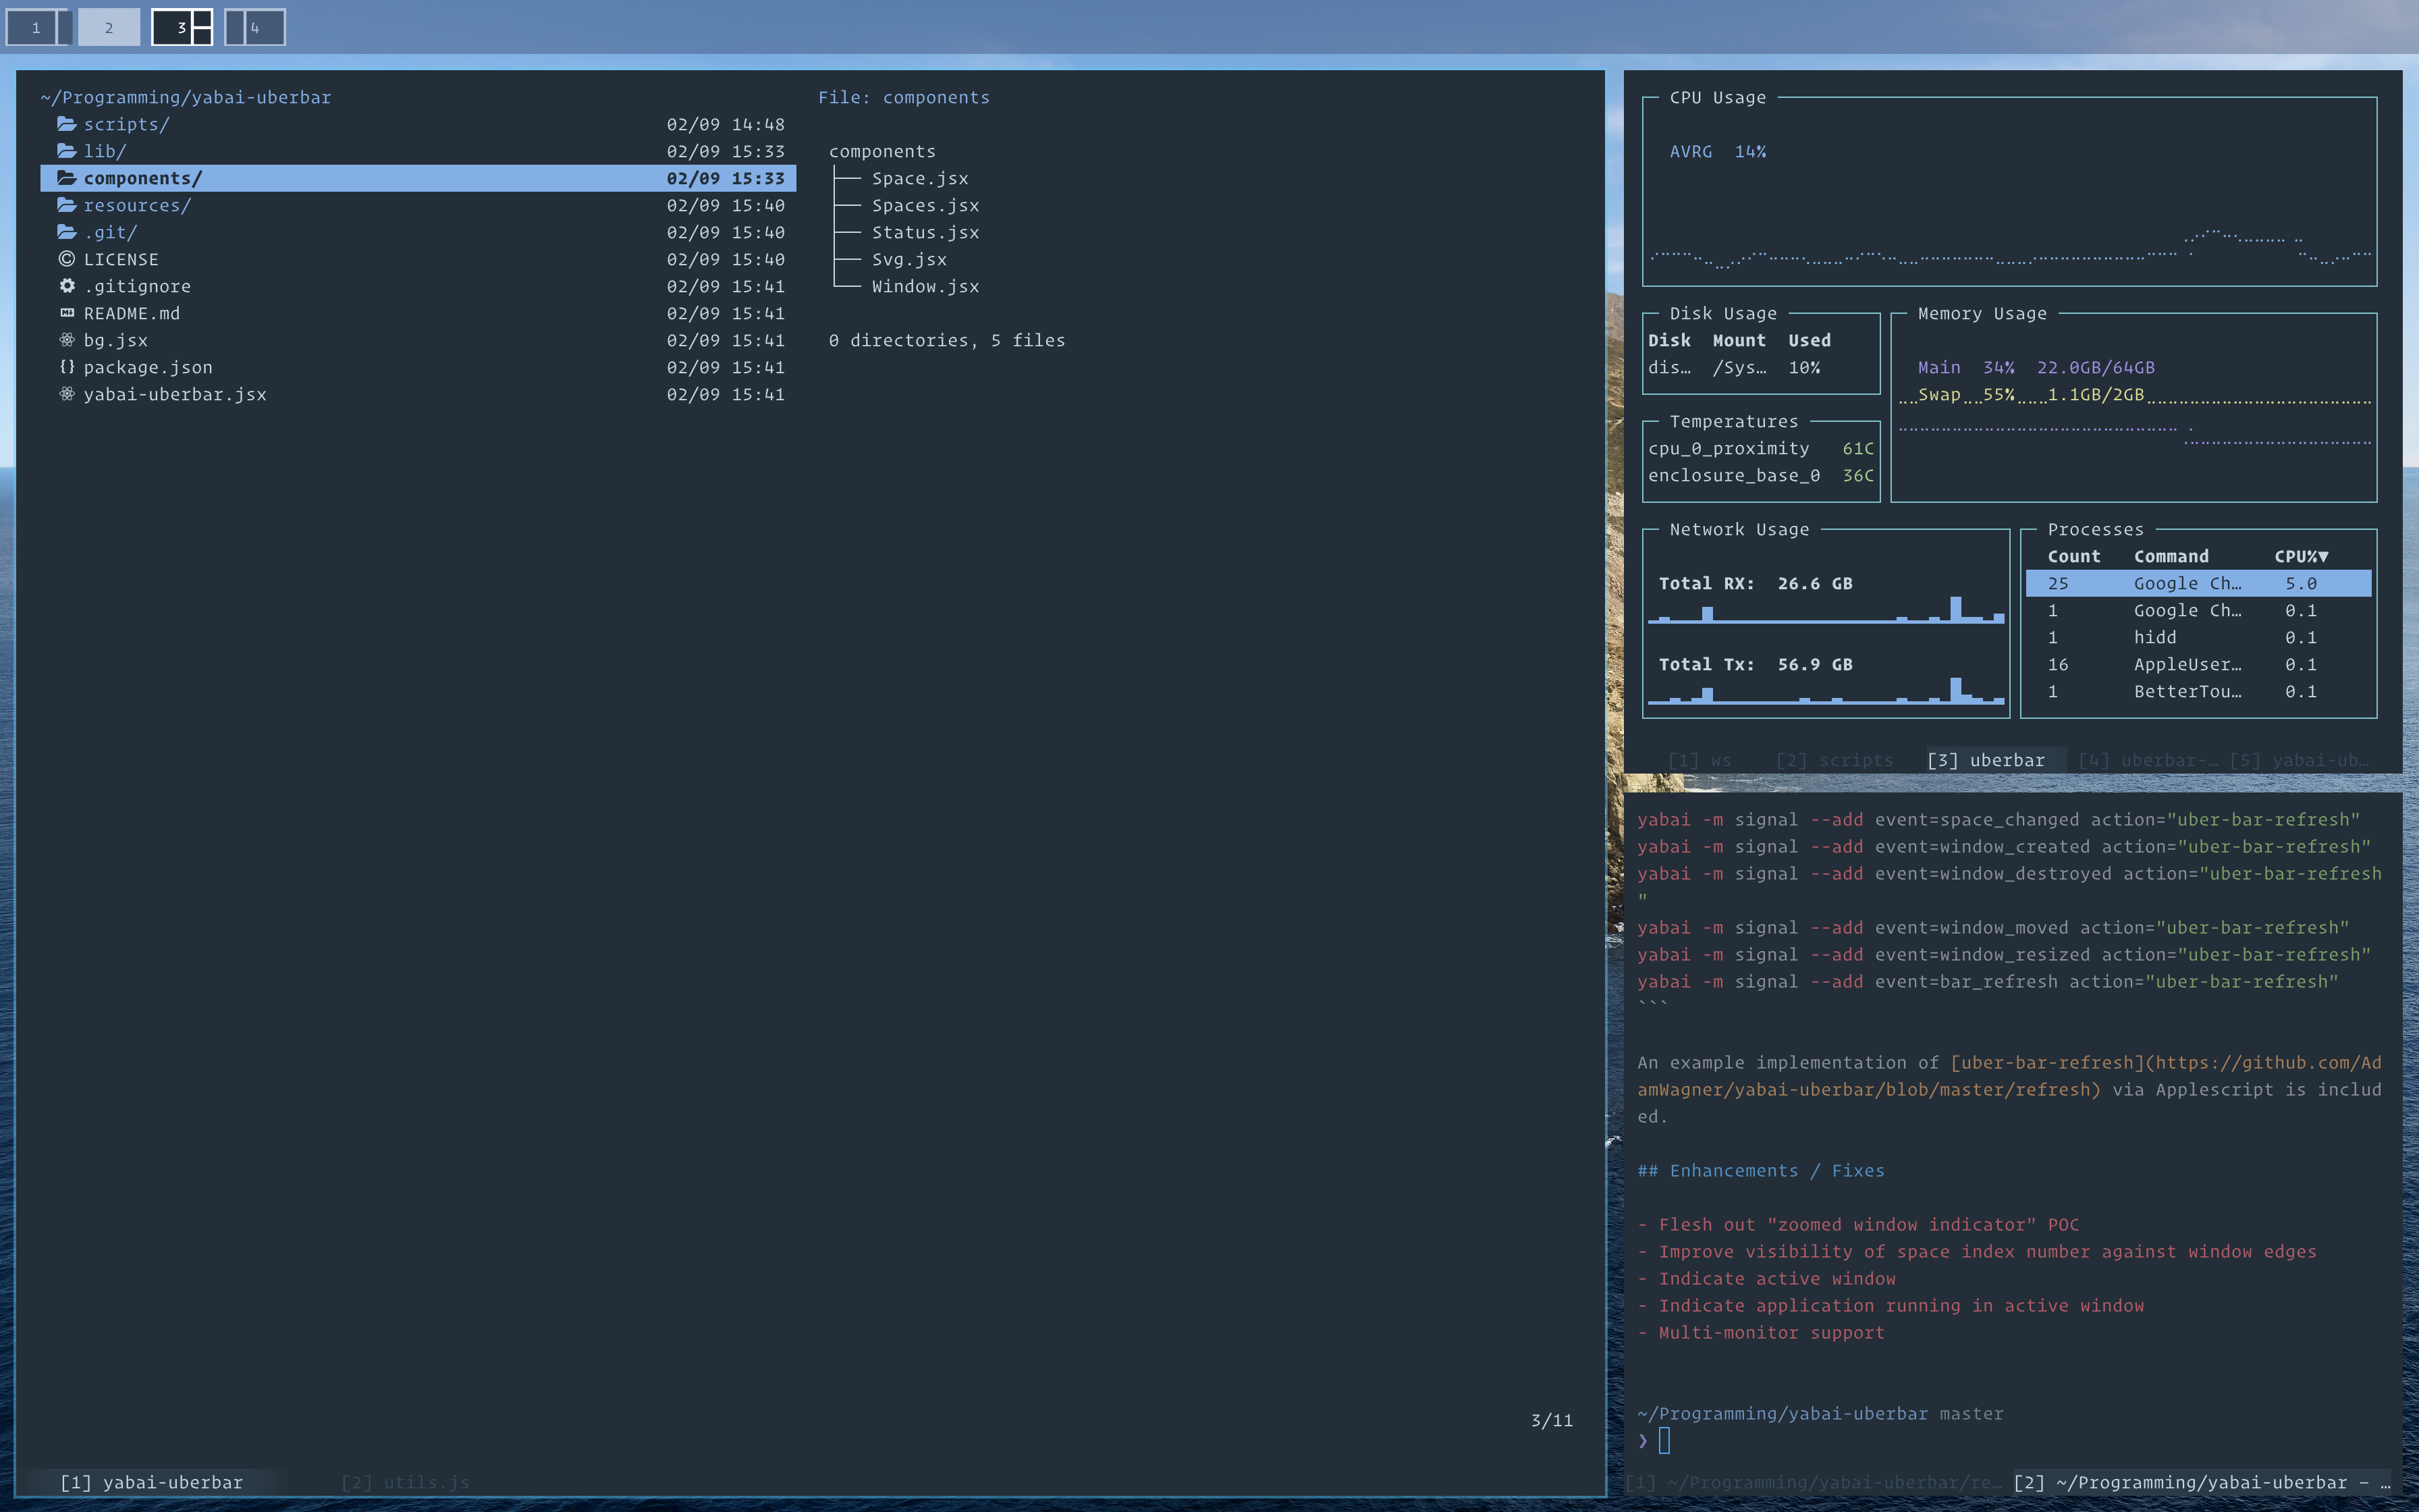This screenshot has width=2419, height=1512.
Task: Click the LICENSE copyright icon
Action: click(67, 259)
